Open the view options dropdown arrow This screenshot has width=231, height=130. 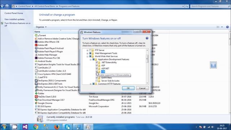(x=222, y=27)
